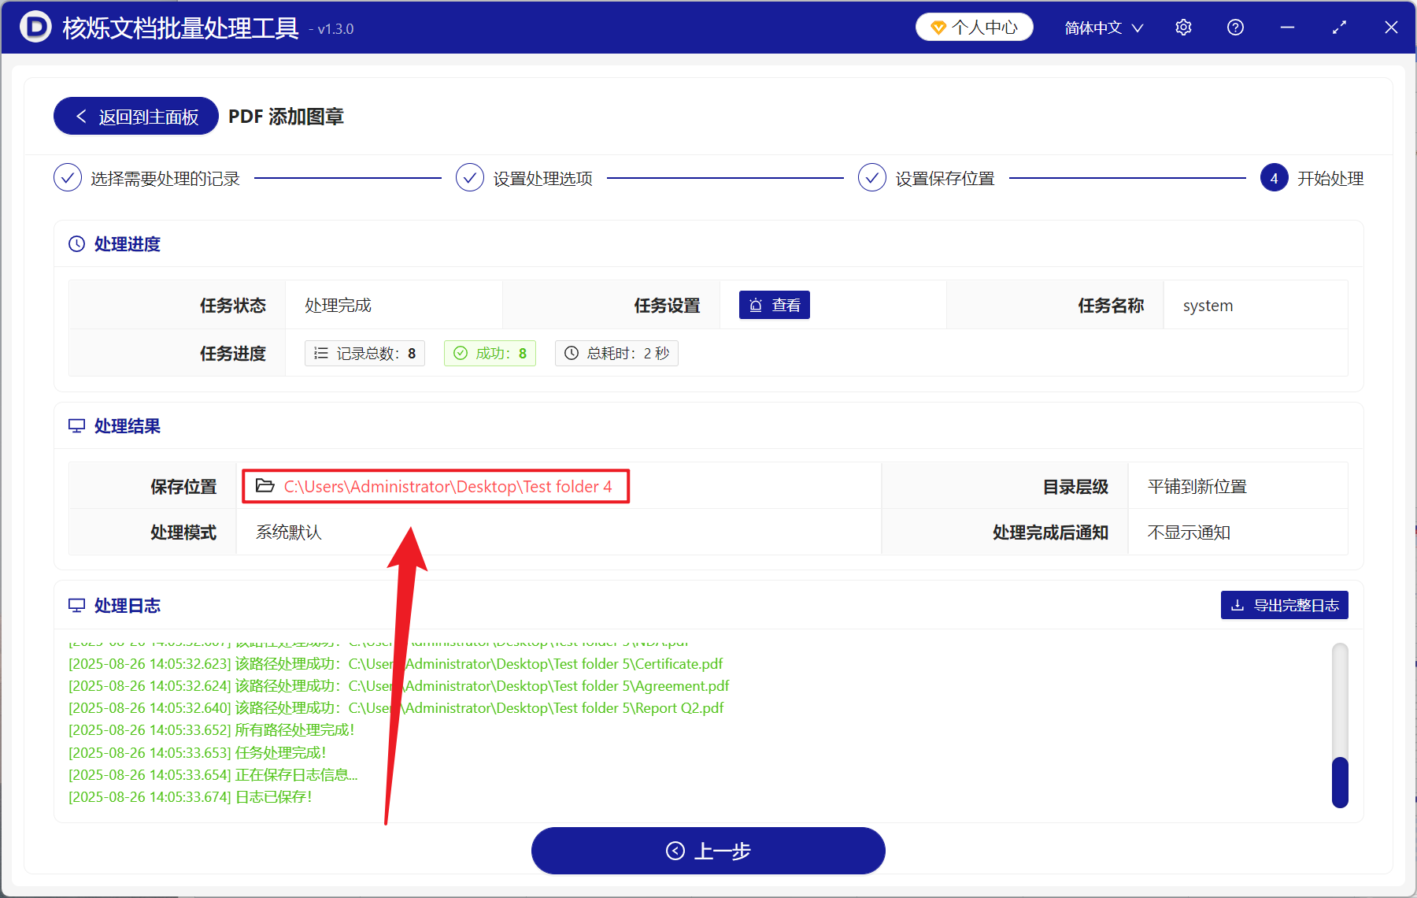Click the 返回到主面板 button
1417x898 pixels.
[x=135, y=116]
